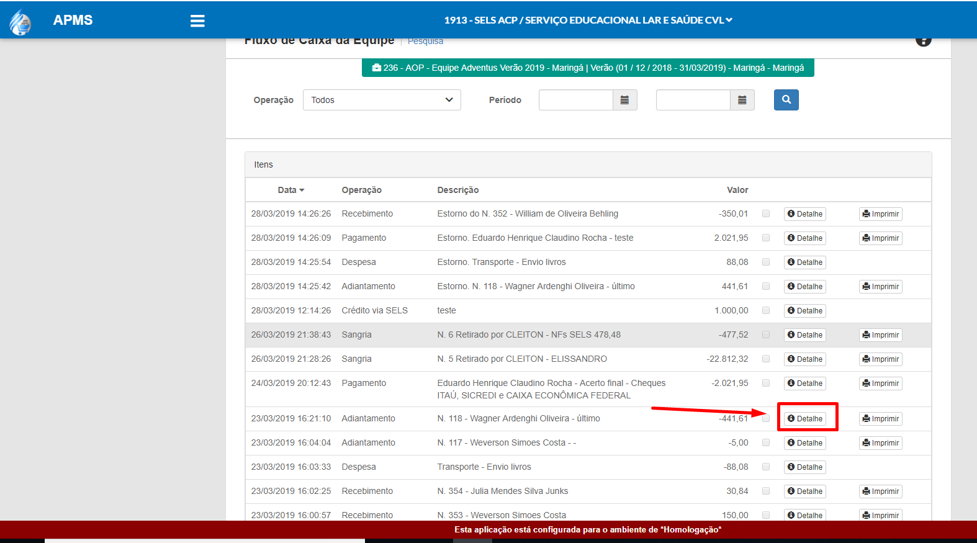This screenshot has width=977, height=543.
Task: Print the 2.021,95 Pagamento estorno entry
Action: coord(881,238)
